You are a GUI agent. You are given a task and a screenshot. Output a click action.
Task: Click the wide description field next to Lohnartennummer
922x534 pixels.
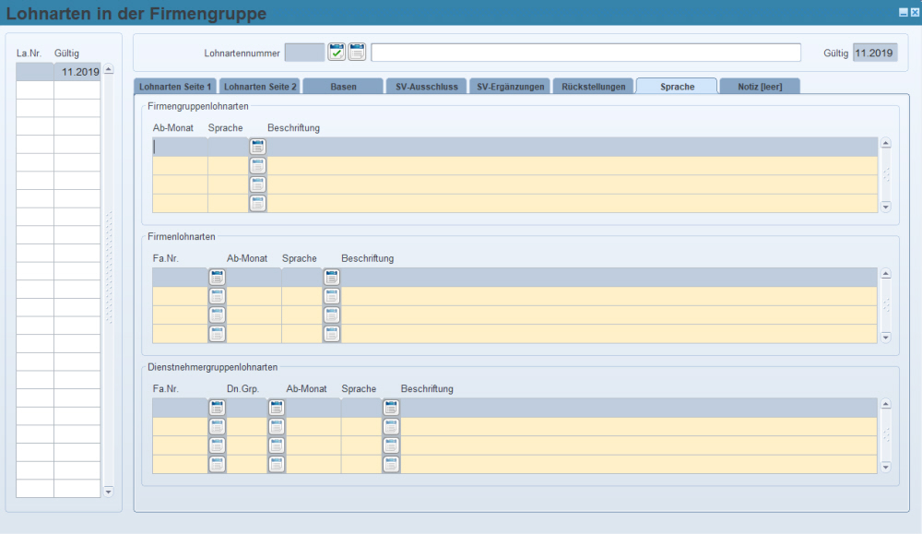pyautogui.click(x=585, y=53)
